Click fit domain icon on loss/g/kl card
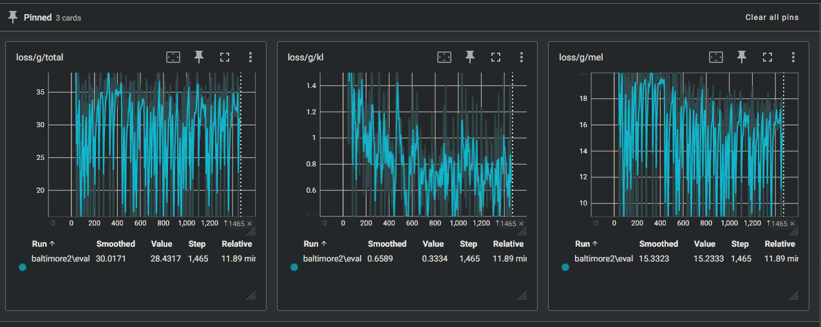The image size is (821, 327). click(444, 57)
